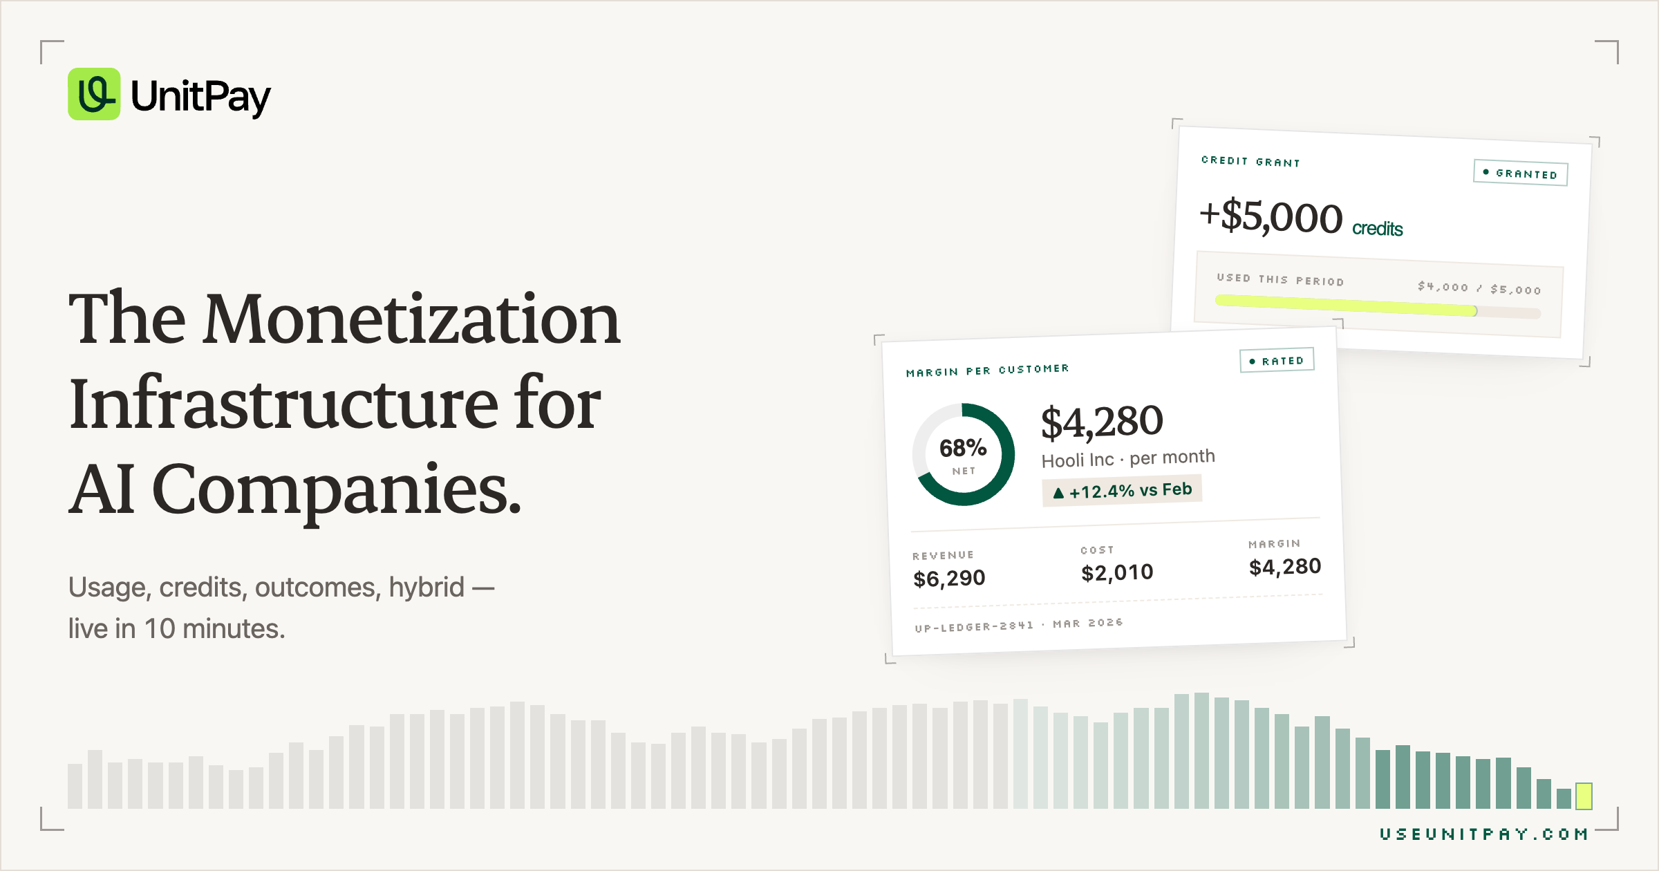Click the Hooli Inc per month label
This screenshot has width=1659, height=871.
pos(1128,458)
